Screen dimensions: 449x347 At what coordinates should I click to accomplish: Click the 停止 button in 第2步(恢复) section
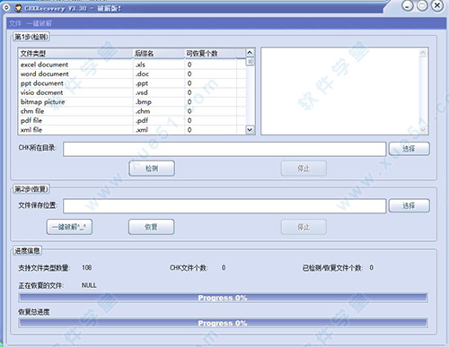tap(304, 227)
